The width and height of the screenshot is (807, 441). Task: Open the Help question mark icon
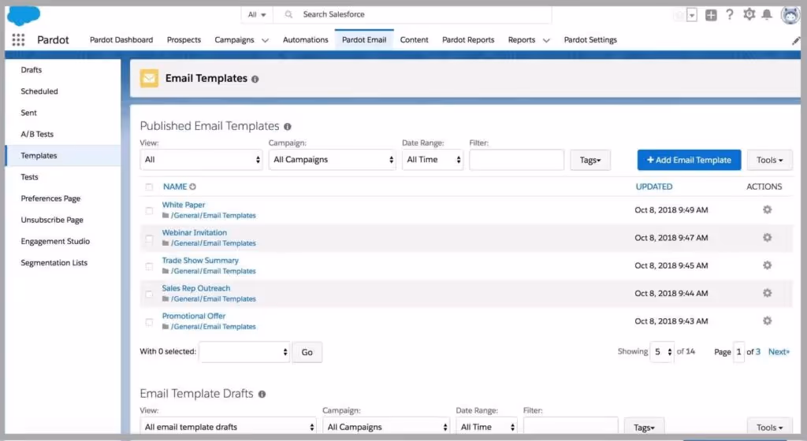[x=729, y=14]
